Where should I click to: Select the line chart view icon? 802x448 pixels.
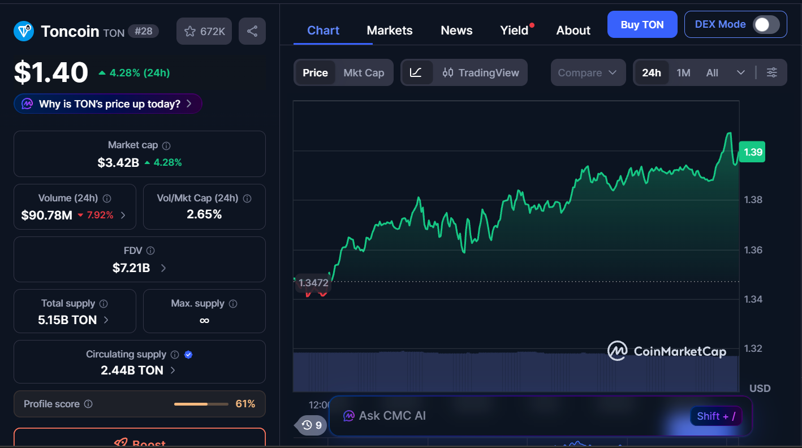click(x=418, y=72)
